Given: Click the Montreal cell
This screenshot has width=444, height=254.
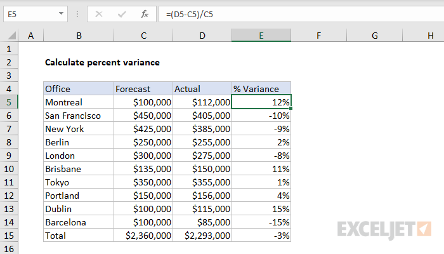Looking at the screenshot, I should tap(78, 102).
